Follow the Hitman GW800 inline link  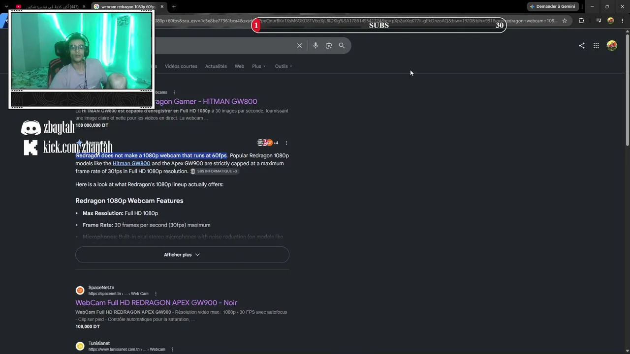point(131,164)
